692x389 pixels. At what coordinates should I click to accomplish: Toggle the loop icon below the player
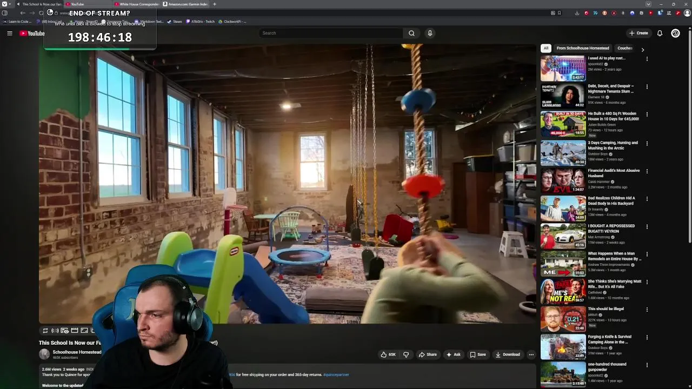tap(45, 331)
